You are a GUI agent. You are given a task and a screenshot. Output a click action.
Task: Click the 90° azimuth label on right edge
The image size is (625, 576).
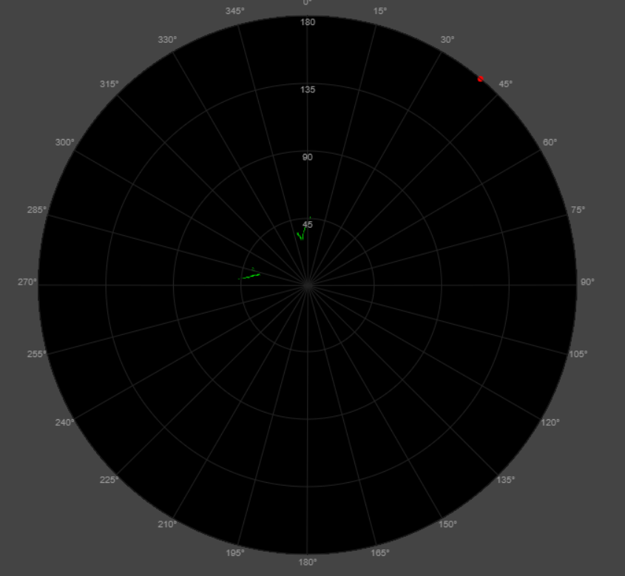[587, 281]
